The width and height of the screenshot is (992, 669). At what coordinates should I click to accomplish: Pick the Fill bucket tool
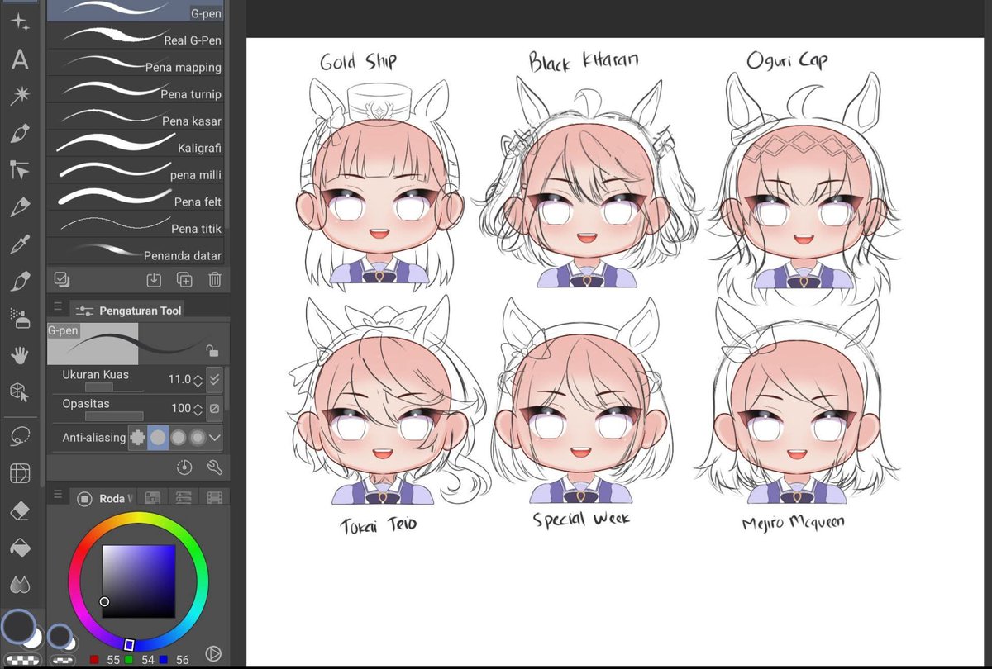point(20,548)
